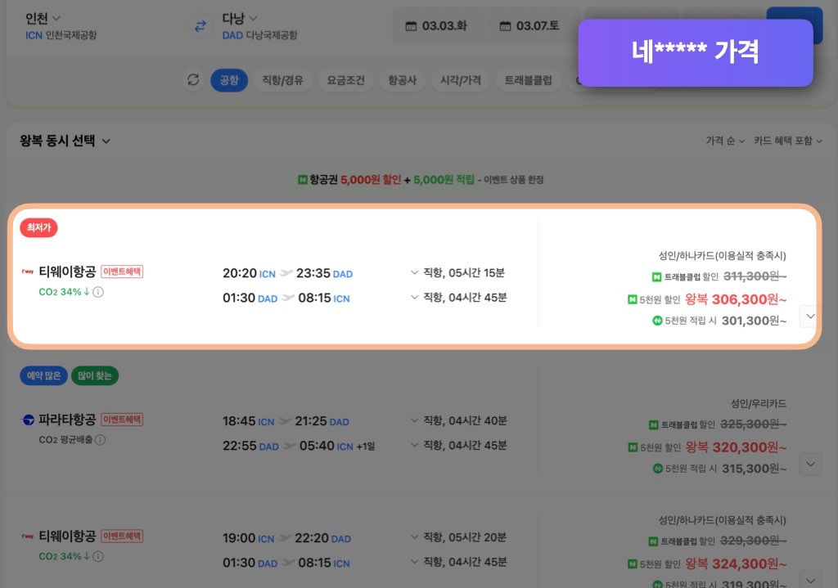
Task: Click the swap origin and destination icon
Action: [200, 26]
